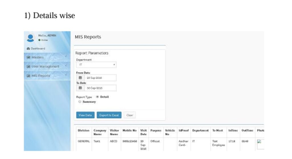Click the User Management menu icon
The width and height of the screenshot is (292, 159).
pyautogui.click(x=28, y=66)
